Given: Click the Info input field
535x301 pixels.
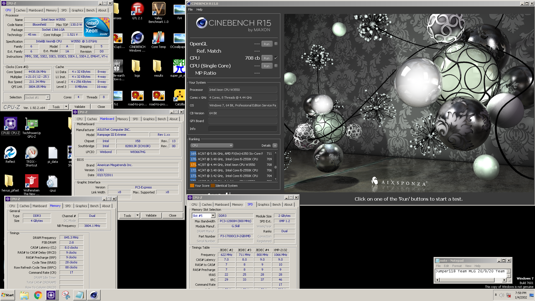Looking at the screenshot, I should coord(242,129).
